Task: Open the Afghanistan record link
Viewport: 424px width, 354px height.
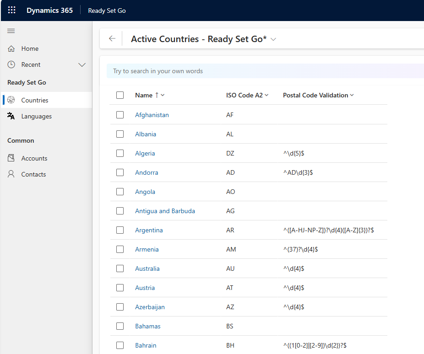Action: [x=152, y=115]
